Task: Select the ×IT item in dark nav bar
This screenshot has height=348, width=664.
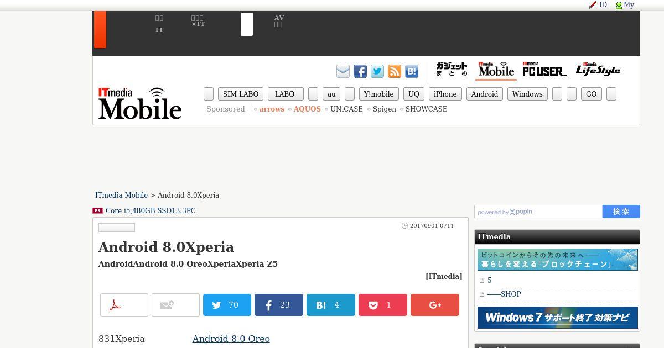Action: tap(198, 21)
